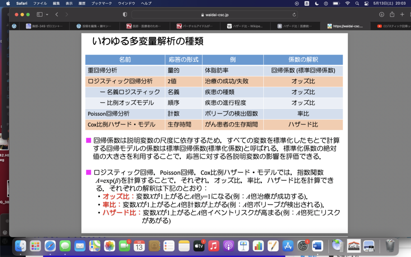Click the Japanese input source indicator
This screenshot has height=257, width=411.
coord(307,3)
